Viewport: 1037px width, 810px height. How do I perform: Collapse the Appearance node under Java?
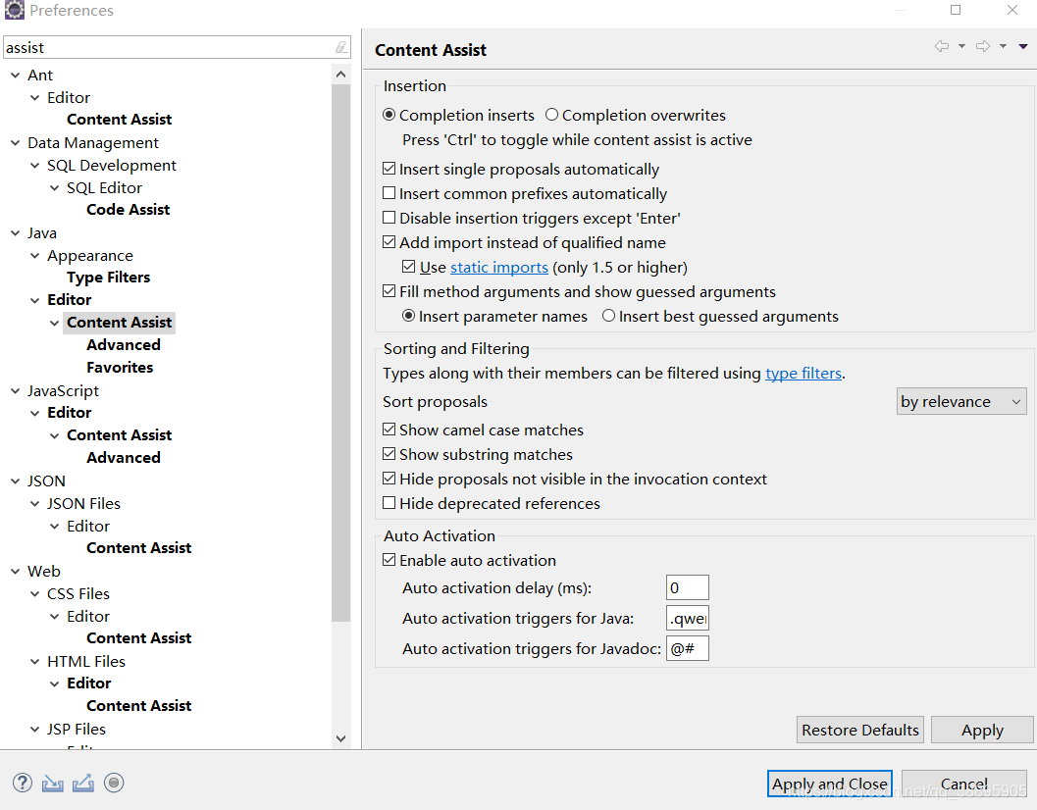pos(35,255)
